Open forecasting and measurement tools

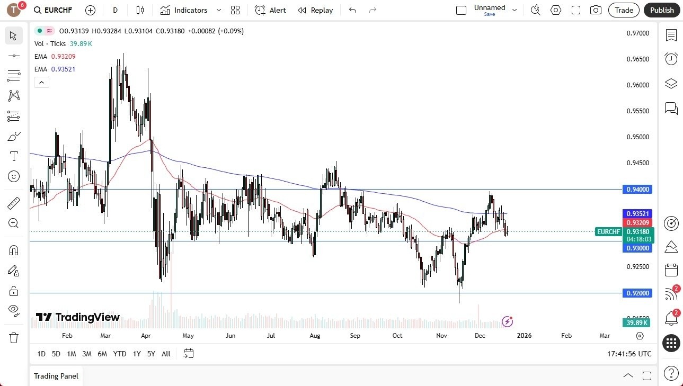[x=14, y=116]
